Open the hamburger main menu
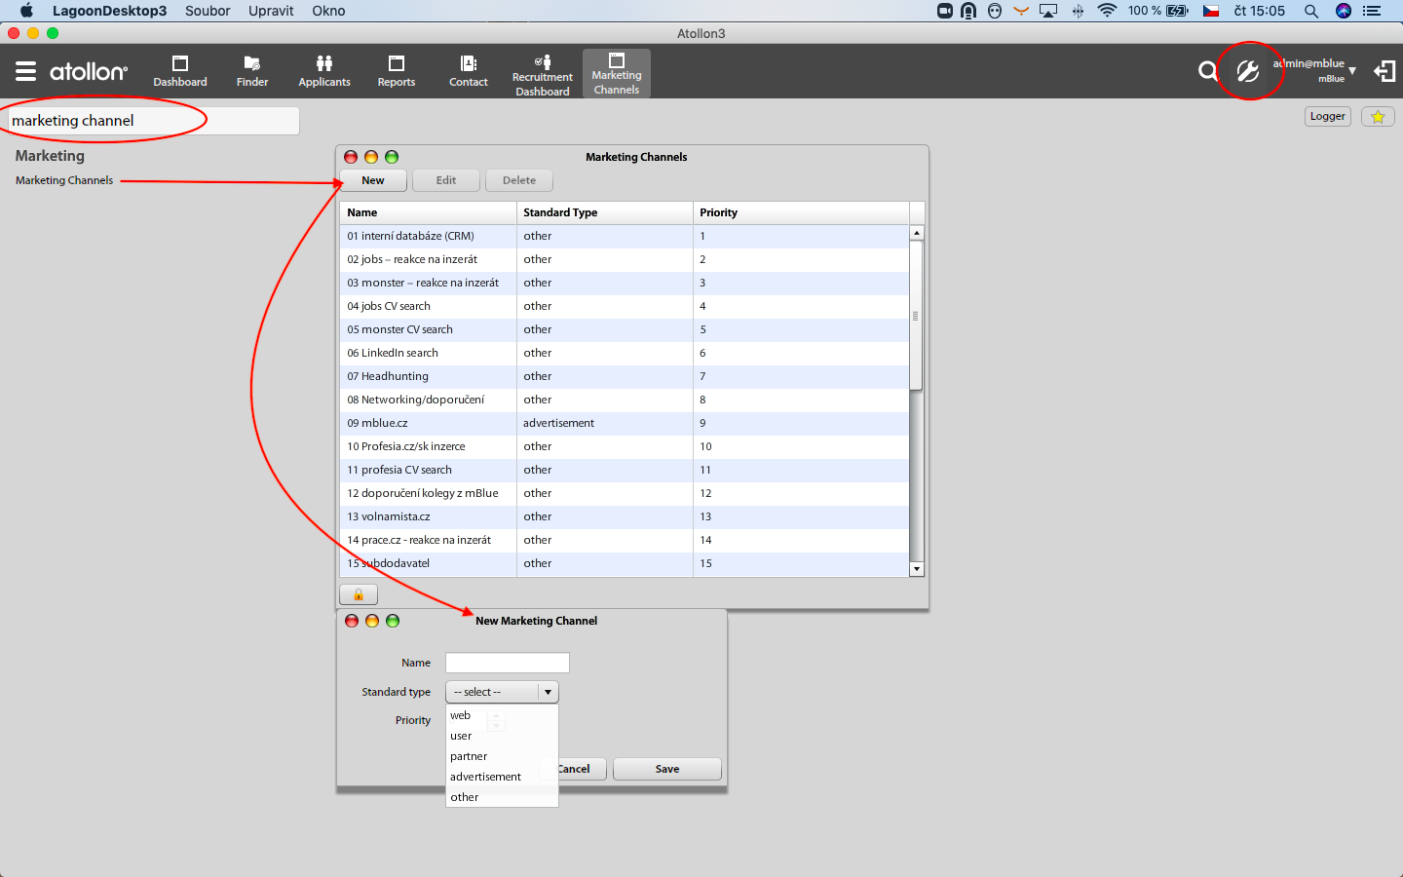This screenshot has height=877, width=1403. (x=26, y=71)
